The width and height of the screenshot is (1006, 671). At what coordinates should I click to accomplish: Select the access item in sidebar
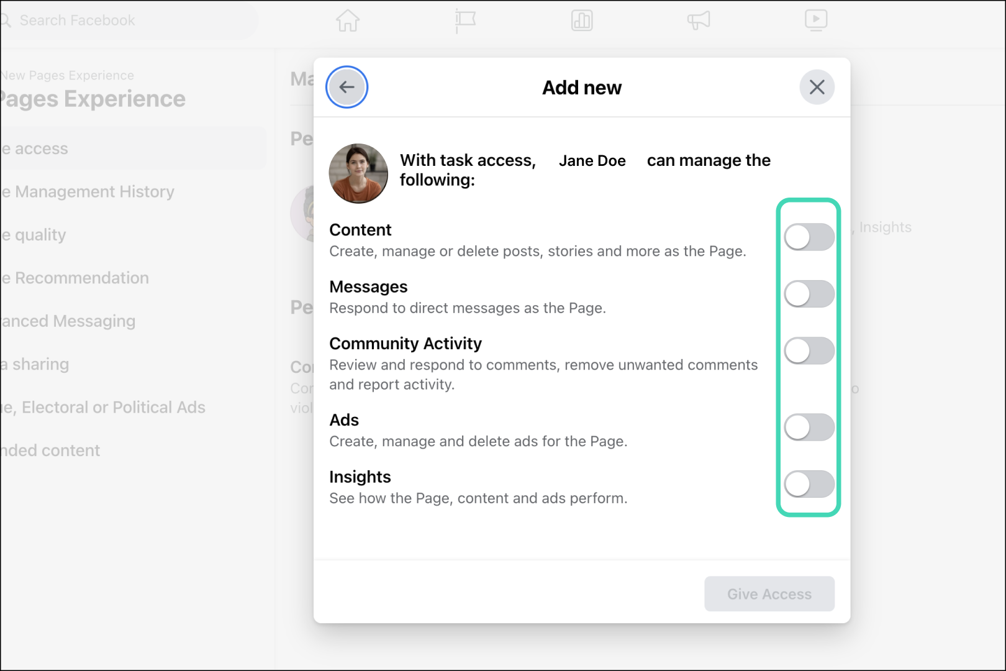tap(133, 148)
